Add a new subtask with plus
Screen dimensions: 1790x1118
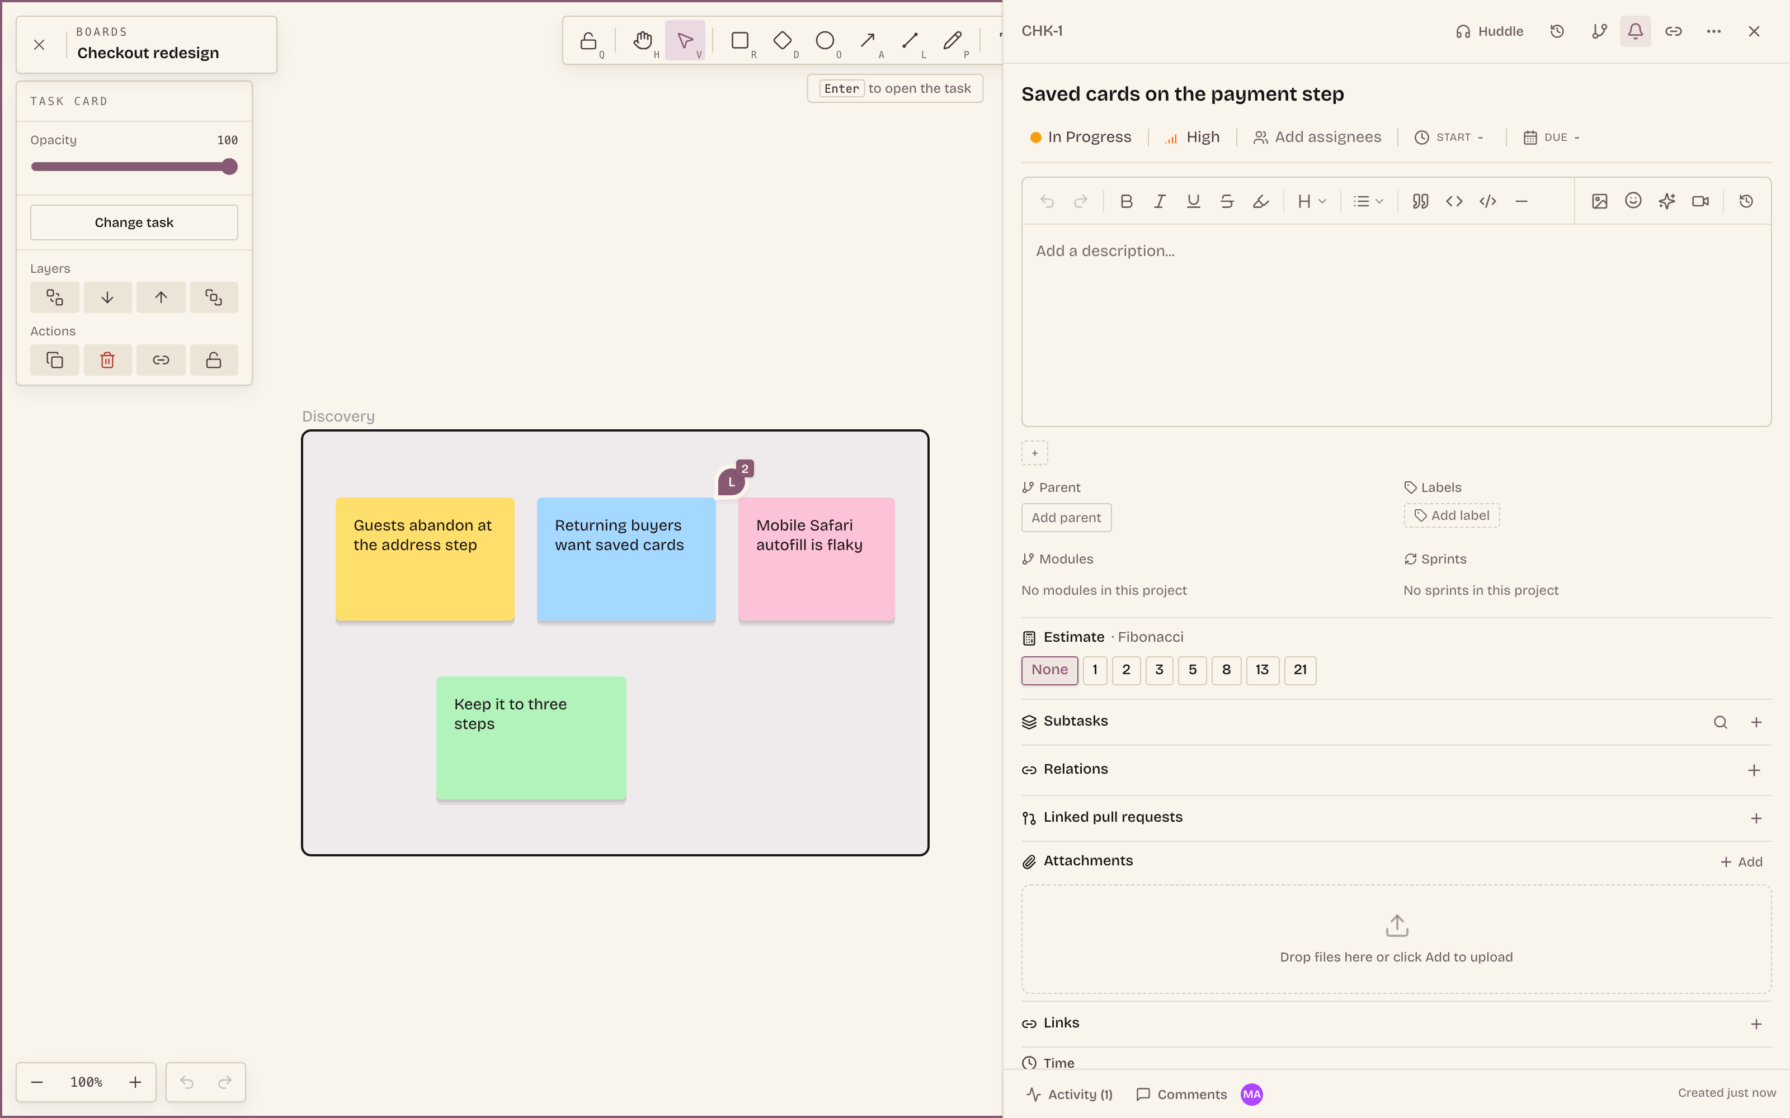(x=1756, y=722)
